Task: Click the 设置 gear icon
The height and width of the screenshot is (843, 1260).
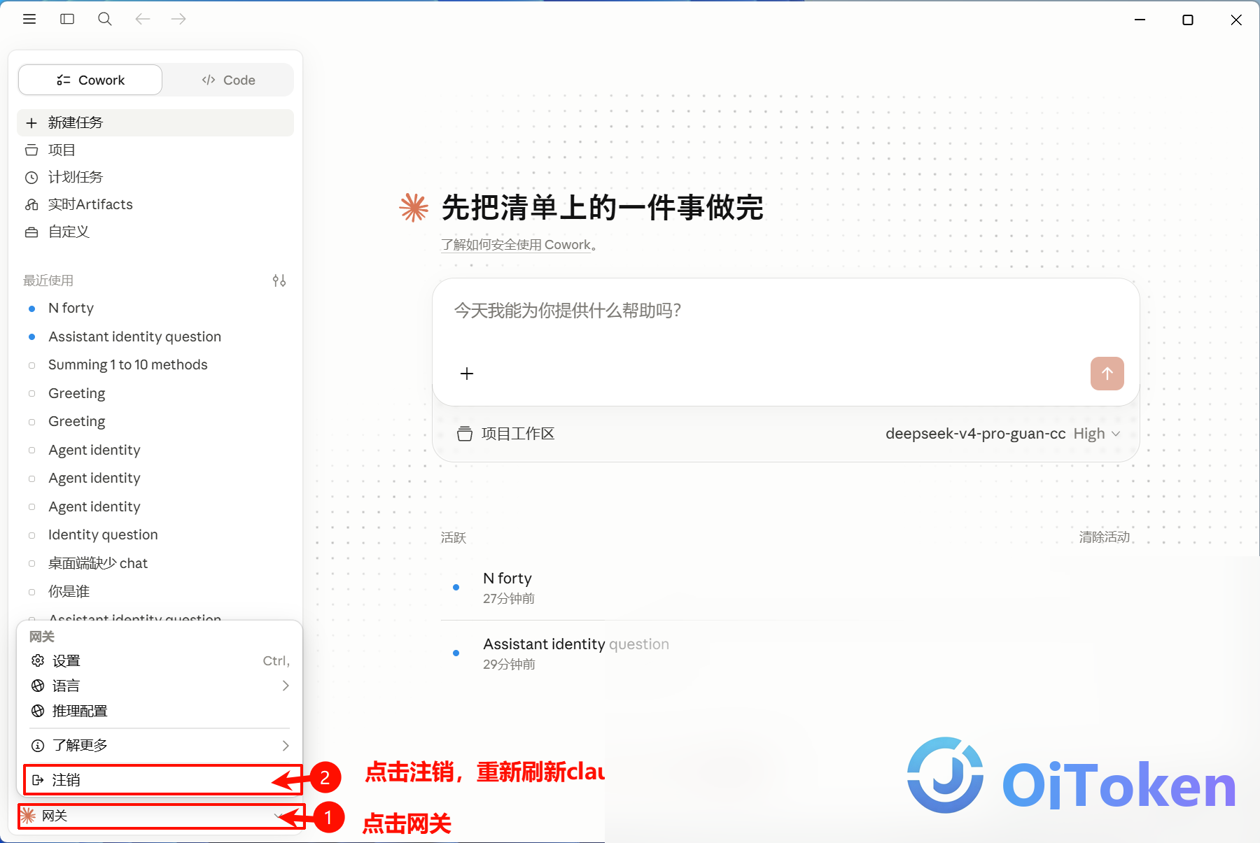Action: [38, 660]
